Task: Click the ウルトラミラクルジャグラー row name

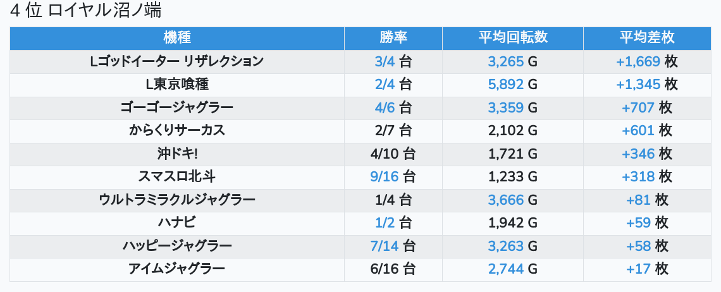Action: point(177,200)
